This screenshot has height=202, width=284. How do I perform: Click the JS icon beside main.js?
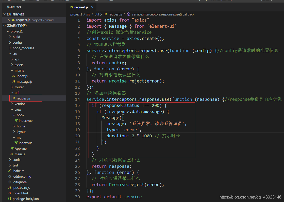(12, 154)
